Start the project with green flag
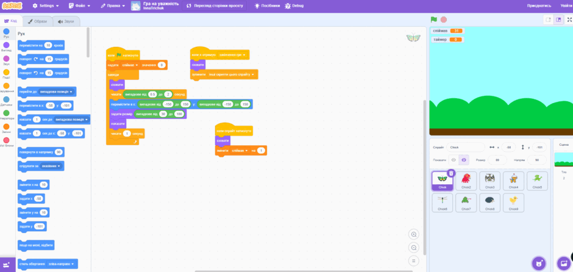 [434, 20]
